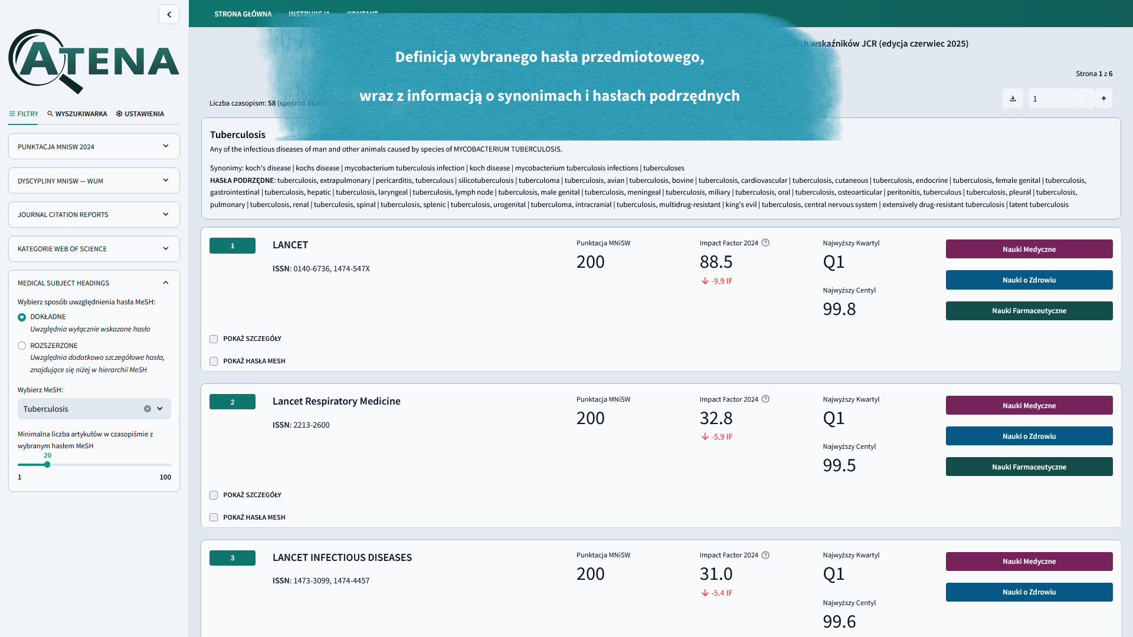Click the -5.9 IF change indicator
Image resolution: width=1133 pixels, height=637 pixels.
pos(717,437)
